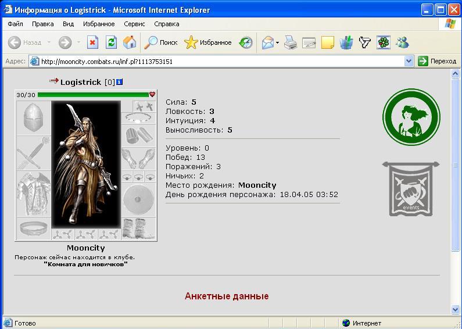Click the black-and-white triangle toolbar icon

(x=365, y=43)
